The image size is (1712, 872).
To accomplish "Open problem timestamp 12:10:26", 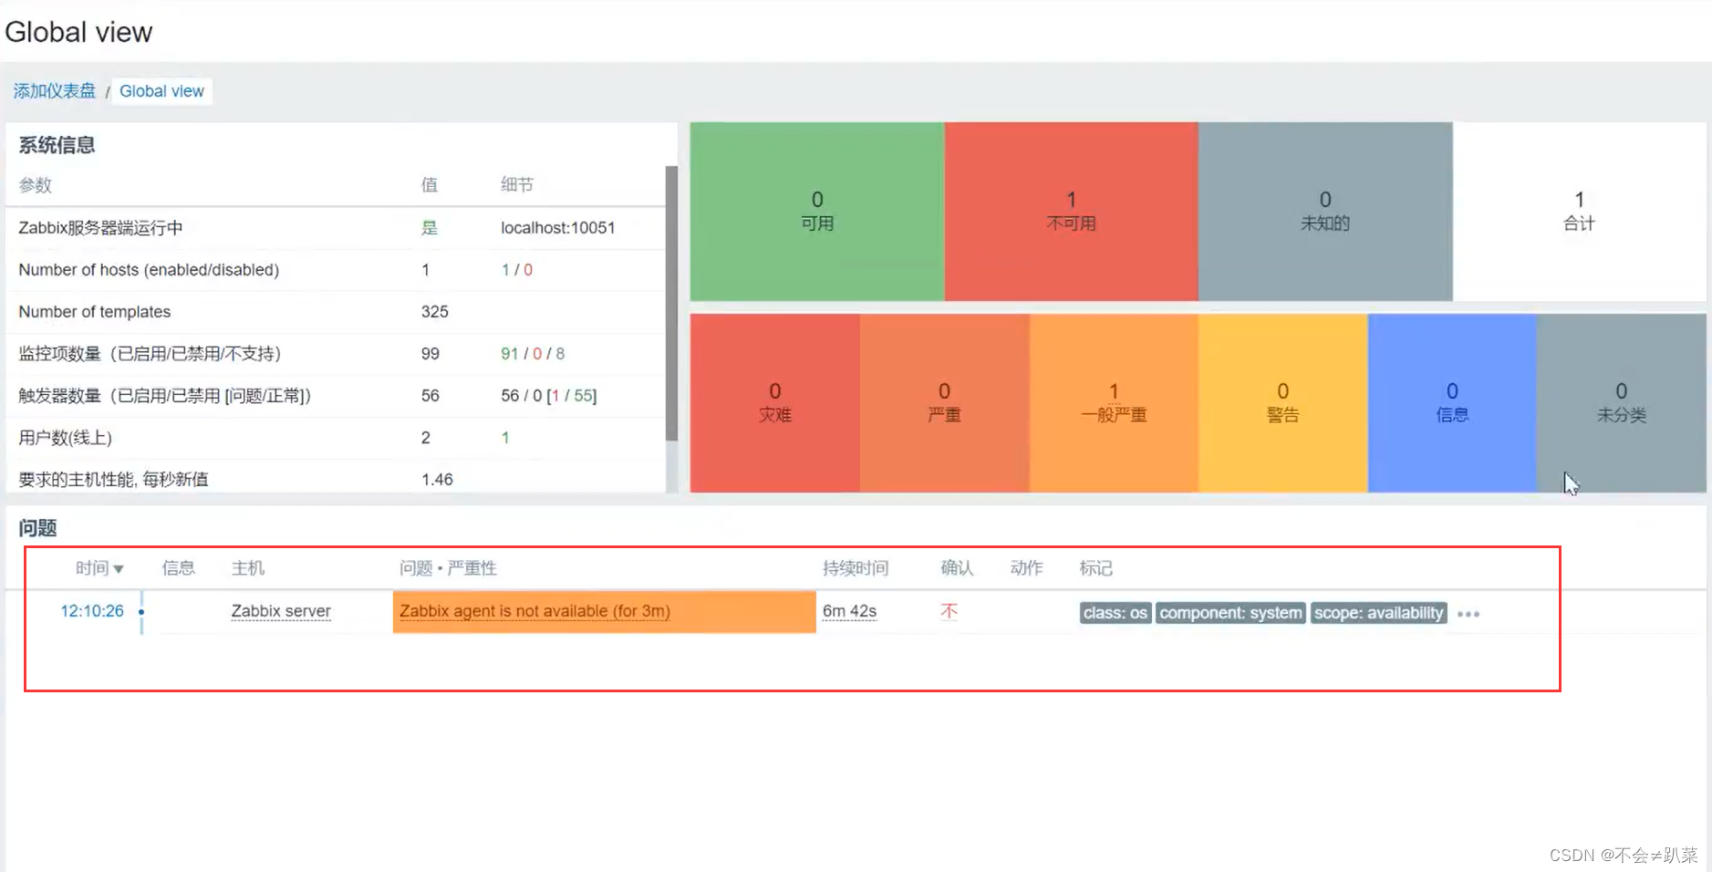I will pos(92,611).
